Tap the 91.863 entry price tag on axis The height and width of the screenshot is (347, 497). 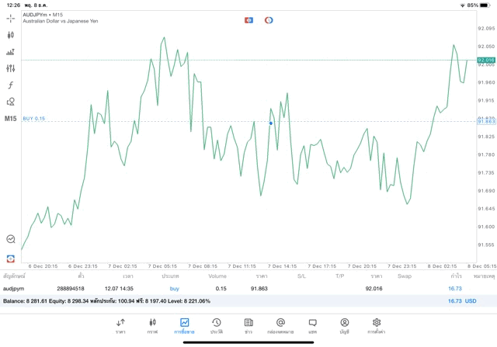pos(486,122)
